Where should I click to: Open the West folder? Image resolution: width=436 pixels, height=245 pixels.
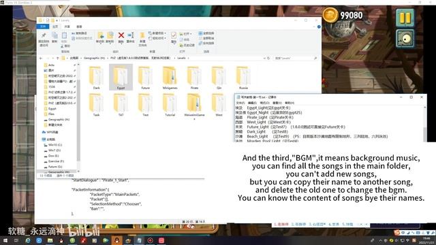click(x=219, y=105)
